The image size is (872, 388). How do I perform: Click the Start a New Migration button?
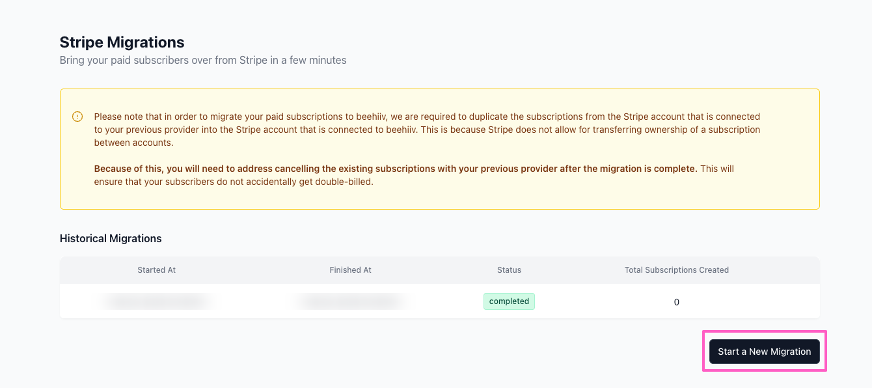764,352
